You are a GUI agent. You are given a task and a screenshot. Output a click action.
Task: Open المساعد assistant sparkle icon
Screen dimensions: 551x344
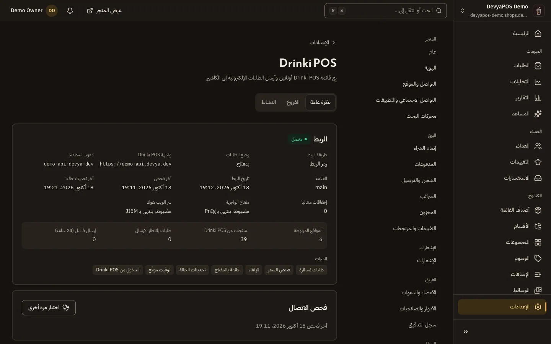[538, 114]
